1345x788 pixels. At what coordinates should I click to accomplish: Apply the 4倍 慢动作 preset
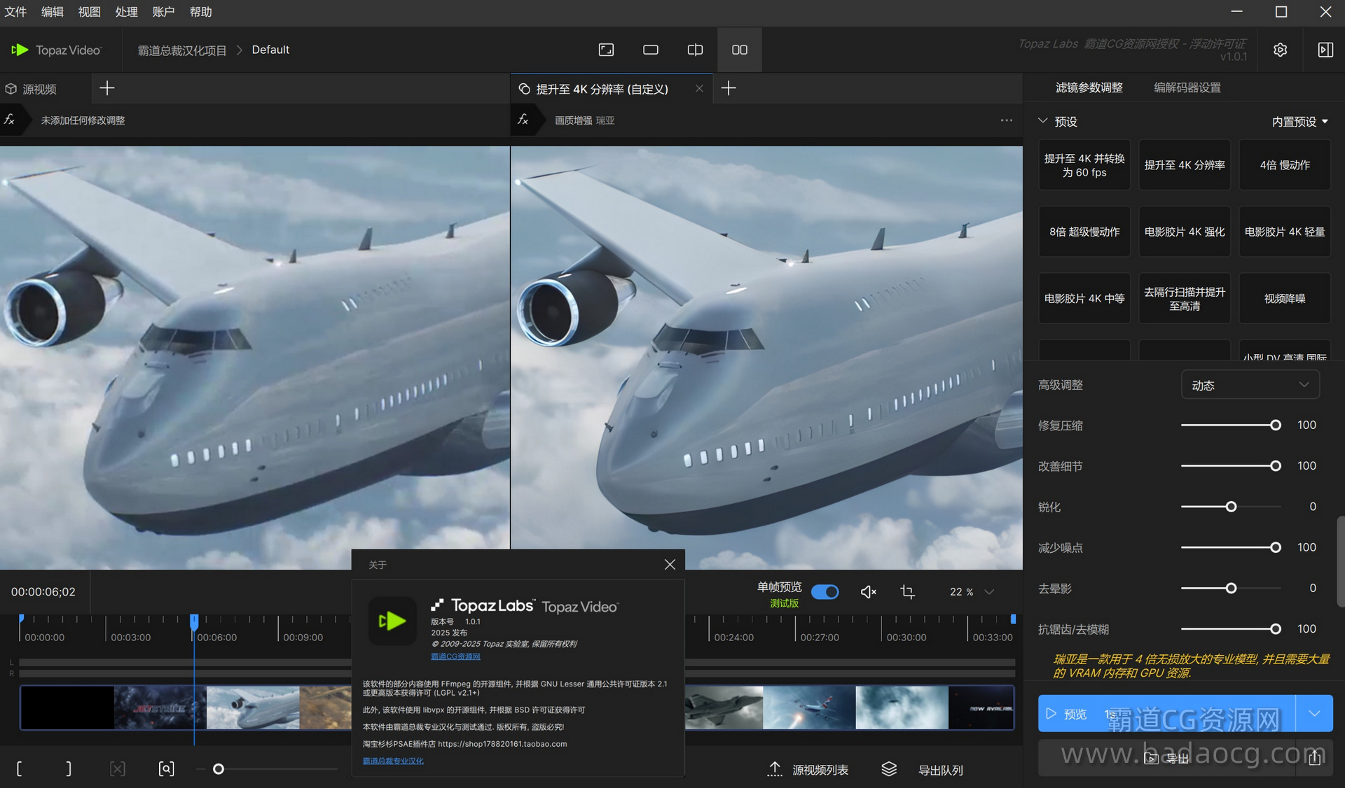tap(1284, 165)
